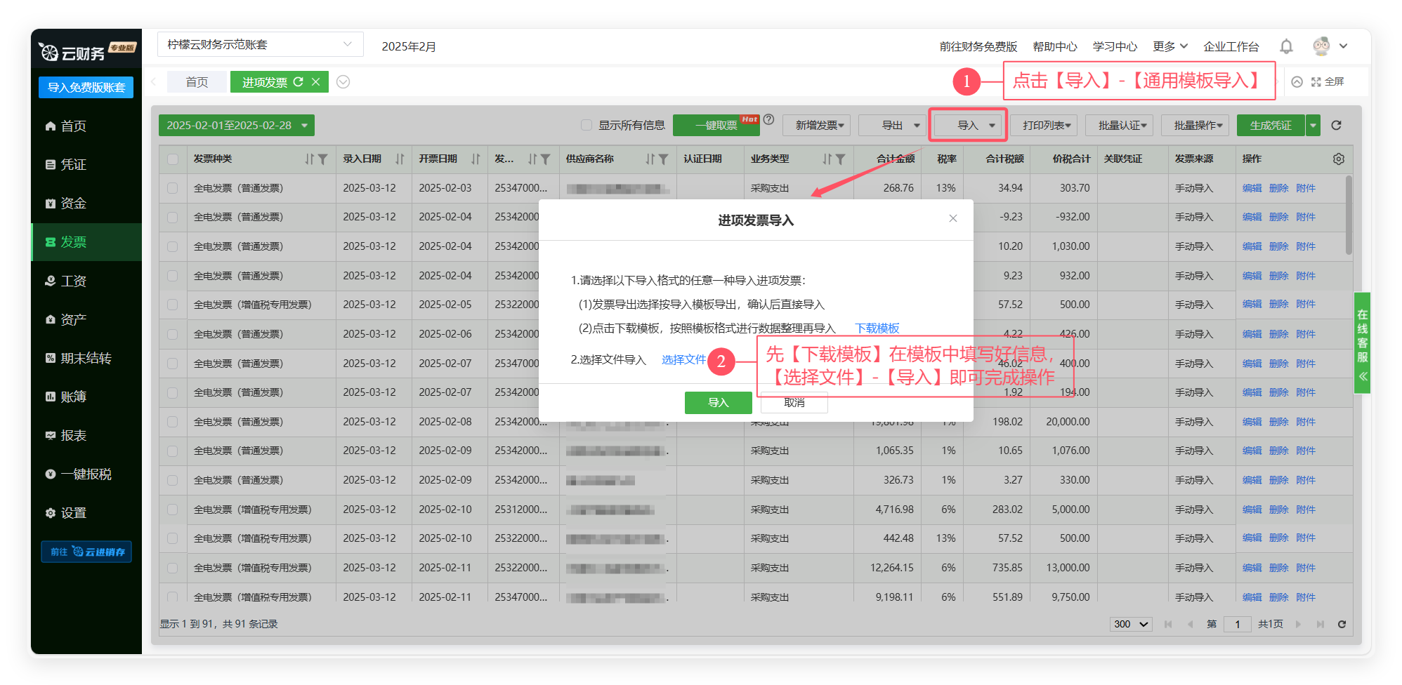The image size is (1402, 685).
Task: Click the help question mark near 一键取票
Action: click(769, 119)
